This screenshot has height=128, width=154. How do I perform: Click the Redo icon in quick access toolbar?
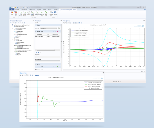[21, 7]
